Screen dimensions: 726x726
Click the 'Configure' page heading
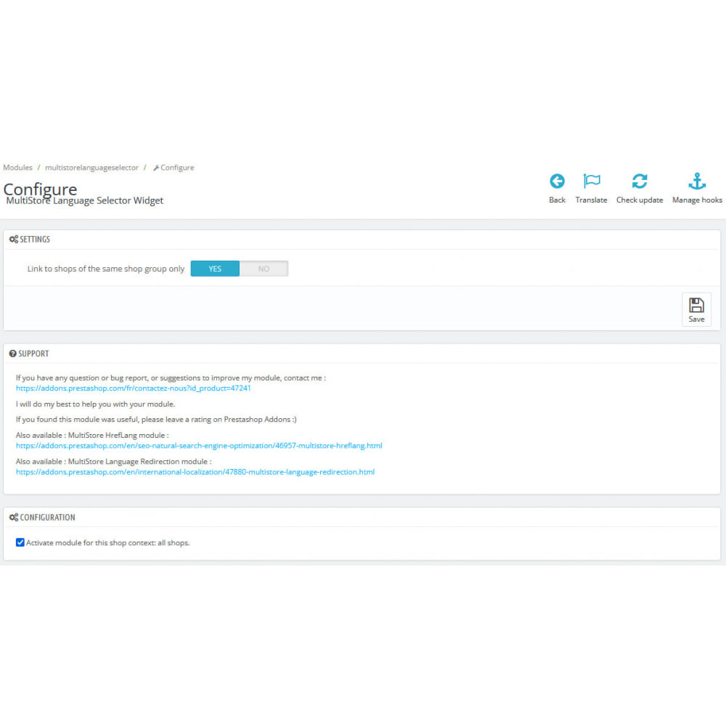coord(40,189)
